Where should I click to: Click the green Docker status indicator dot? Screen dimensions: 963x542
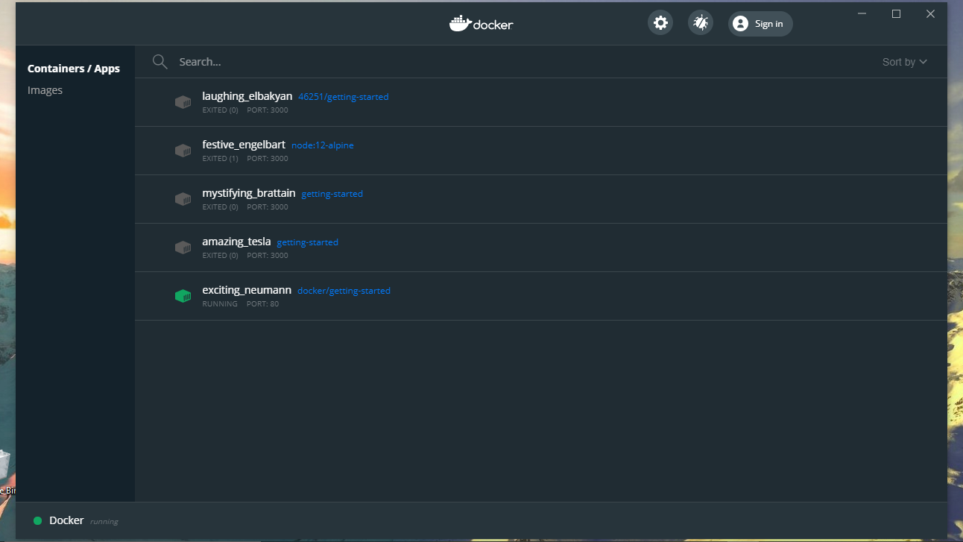click(x=37, y=521)
